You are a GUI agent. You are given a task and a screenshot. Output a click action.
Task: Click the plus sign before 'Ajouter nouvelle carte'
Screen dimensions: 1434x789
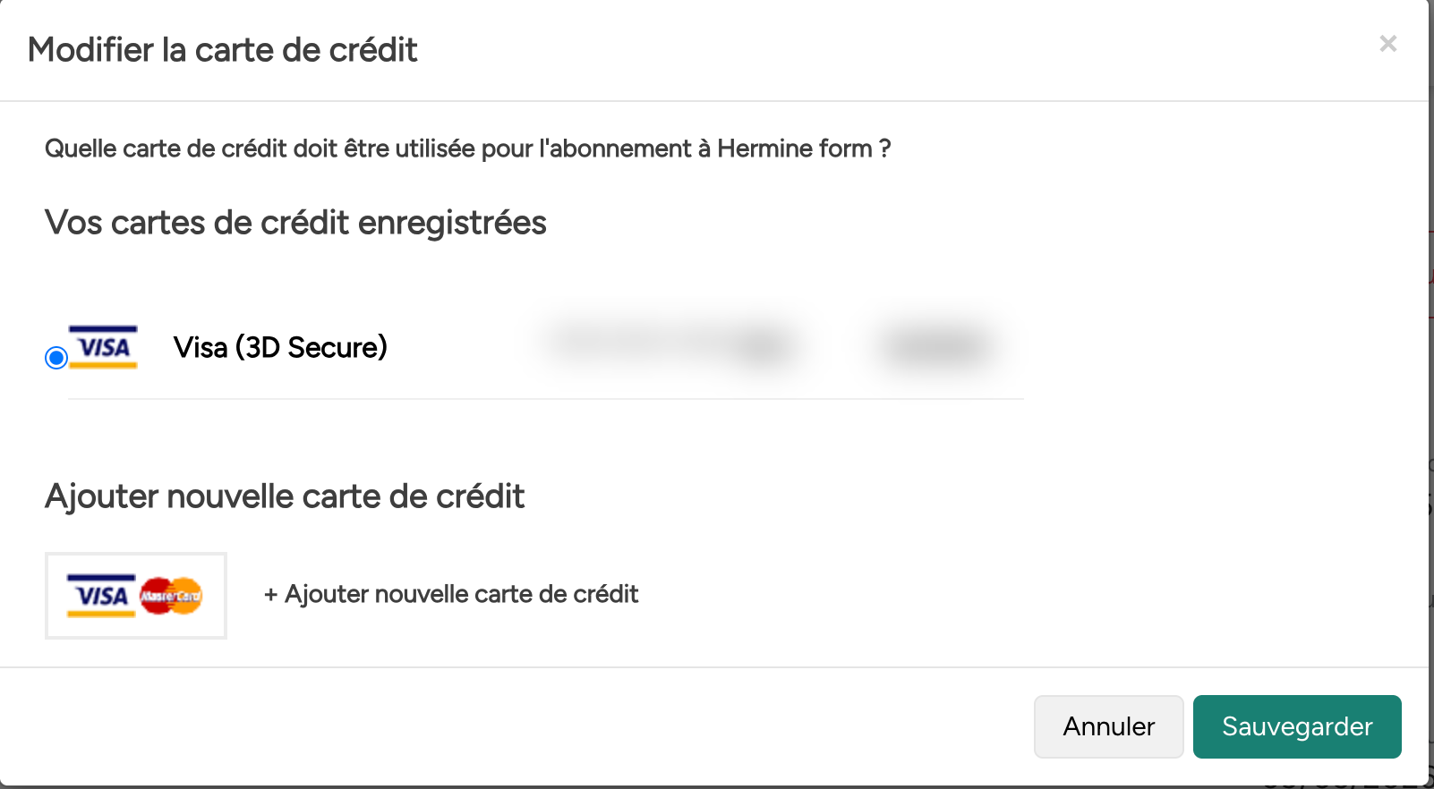[x=270, y=595]
